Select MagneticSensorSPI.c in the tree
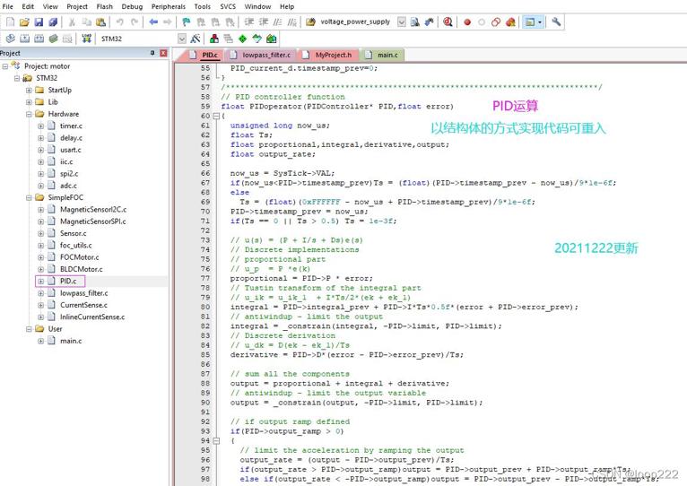687x486 pixels. (x=93, y=221)
